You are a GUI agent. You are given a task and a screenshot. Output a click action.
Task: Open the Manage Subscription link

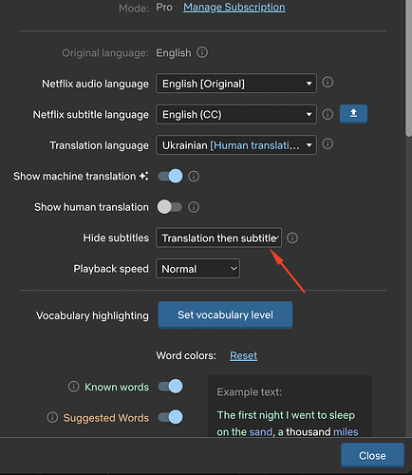234,8
